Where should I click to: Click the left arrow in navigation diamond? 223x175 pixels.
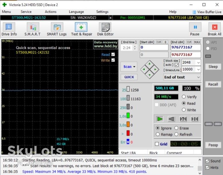(144, 69)
